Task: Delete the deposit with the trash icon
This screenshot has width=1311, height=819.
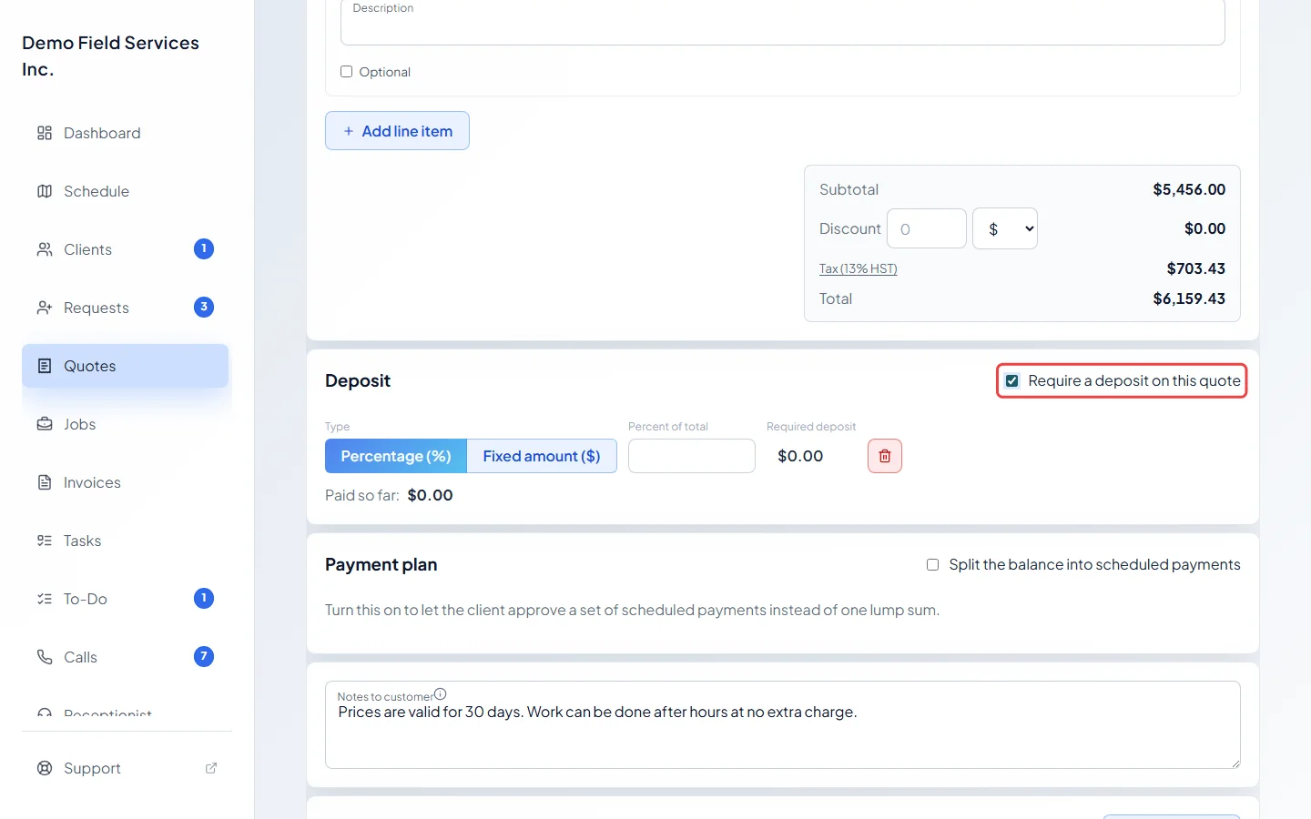Action: 885,456
